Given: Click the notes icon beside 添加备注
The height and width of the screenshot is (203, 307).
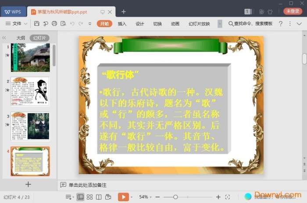Looking at the screenshot, I should point(63,185).
